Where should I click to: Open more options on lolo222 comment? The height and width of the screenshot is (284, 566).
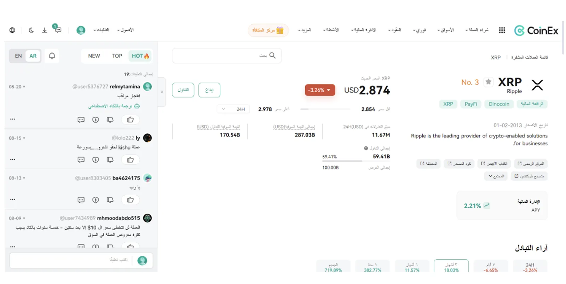(13, 159)
